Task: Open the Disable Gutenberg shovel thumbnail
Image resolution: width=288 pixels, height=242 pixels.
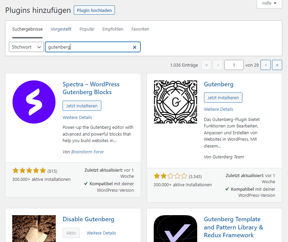Action: [34, 229]
